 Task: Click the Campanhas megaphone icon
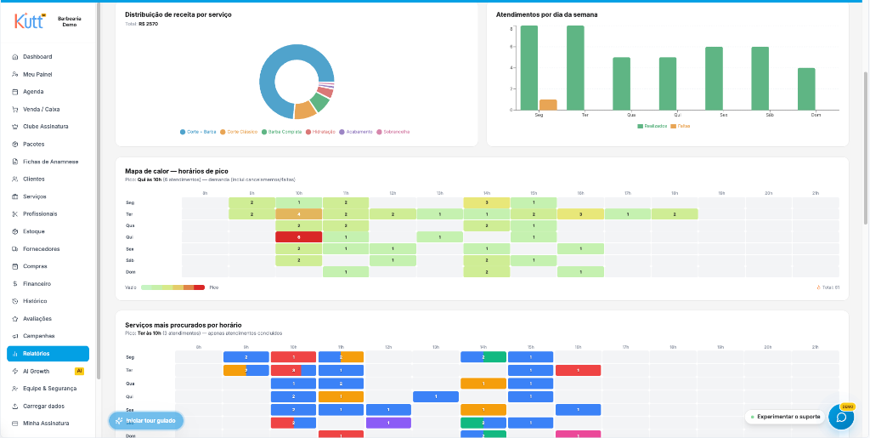pos(15,337)
